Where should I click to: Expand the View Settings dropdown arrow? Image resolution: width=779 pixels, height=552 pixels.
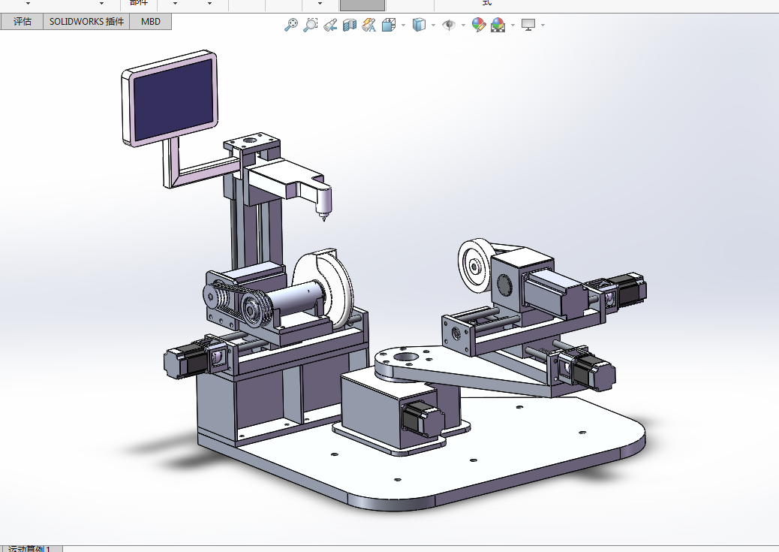tap(543, 25)
